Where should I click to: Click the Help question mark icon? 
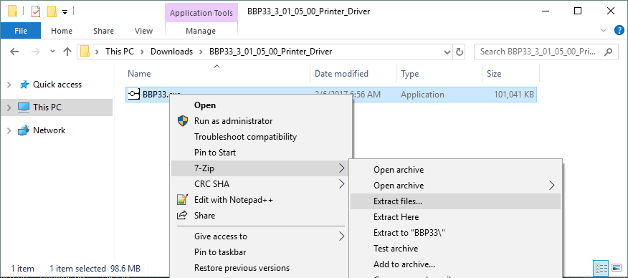coord(619,30)
